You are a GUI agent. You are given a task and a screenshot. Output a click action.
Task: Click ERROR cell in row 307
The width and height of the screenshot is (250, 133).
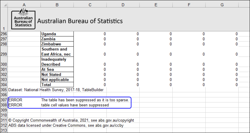tap(15, 100)
